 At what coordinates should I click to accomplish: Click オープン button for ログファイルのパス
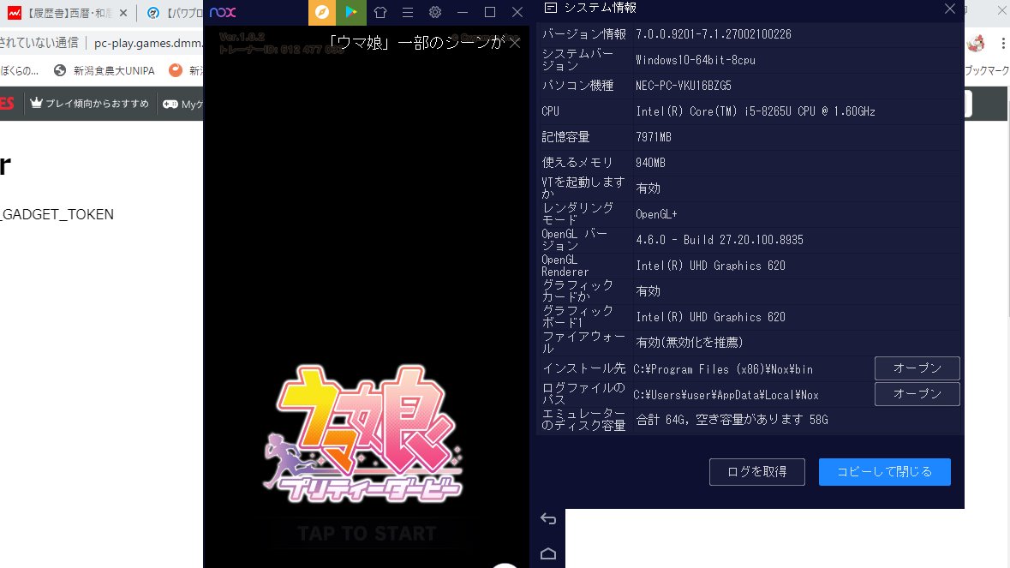917,394
